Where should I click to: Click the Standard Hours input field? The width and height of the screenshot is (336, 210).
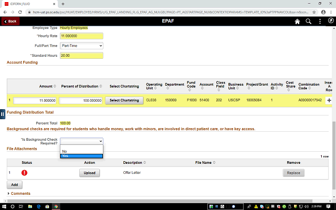(81, 56)
